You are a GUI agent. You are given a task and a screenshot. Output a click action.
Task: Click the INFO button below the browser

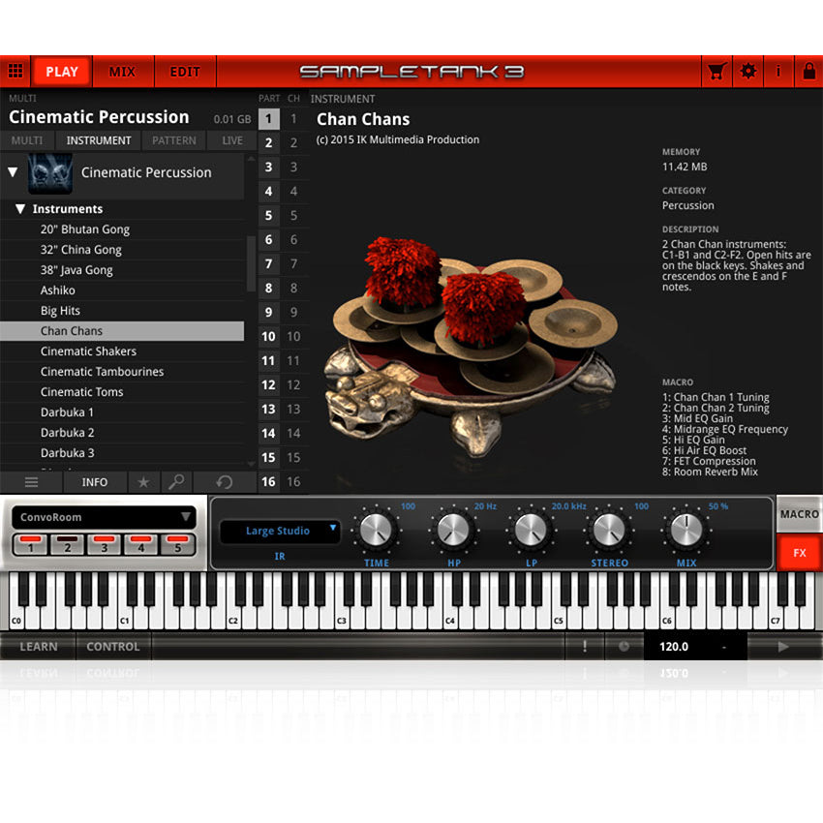(95, 482)
